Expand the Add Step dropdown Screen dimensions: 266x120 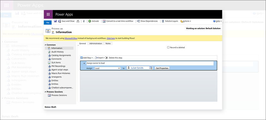point(87,58)
